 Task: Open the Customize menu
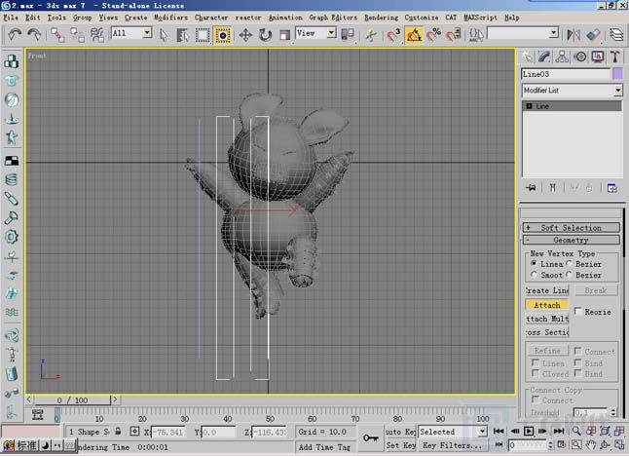(x=422, y=18)
